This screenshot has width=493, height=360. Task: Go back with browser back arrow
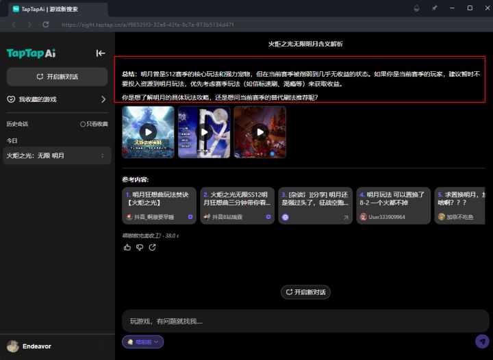pos(14,25)
